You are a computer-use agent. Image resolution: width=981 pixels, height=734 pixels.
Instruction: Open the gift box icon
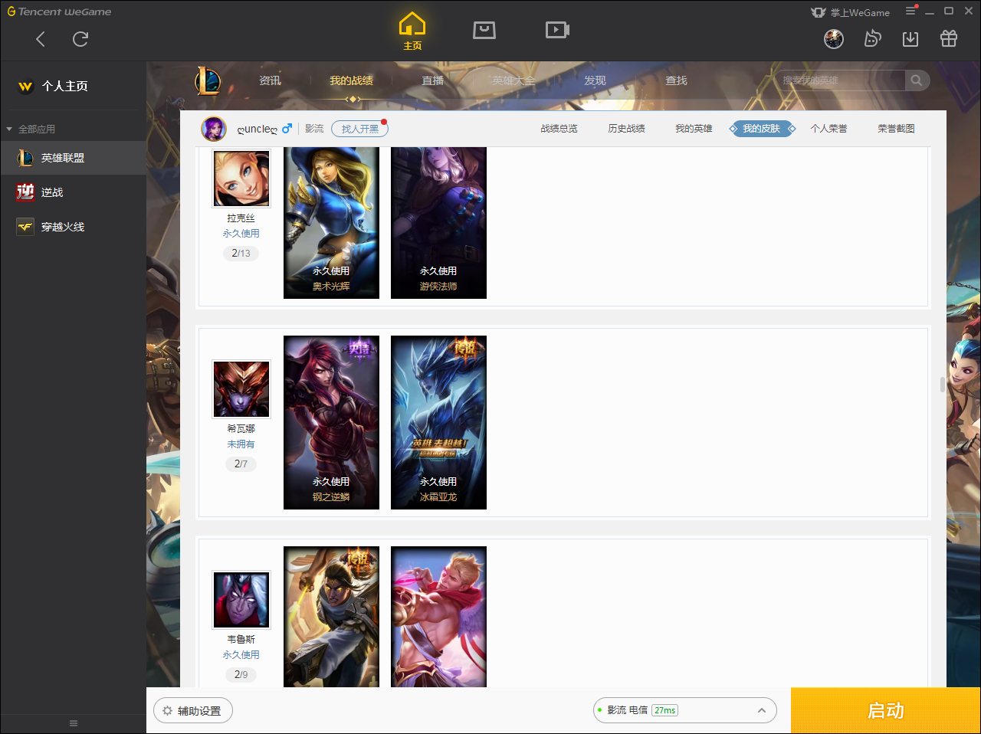(949, 39)
